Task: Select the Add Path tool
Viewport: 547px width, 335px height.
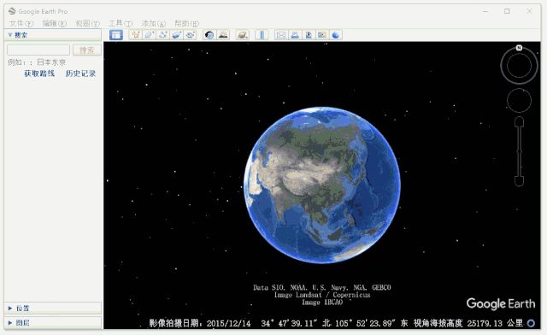Action: tap(163, 35)
